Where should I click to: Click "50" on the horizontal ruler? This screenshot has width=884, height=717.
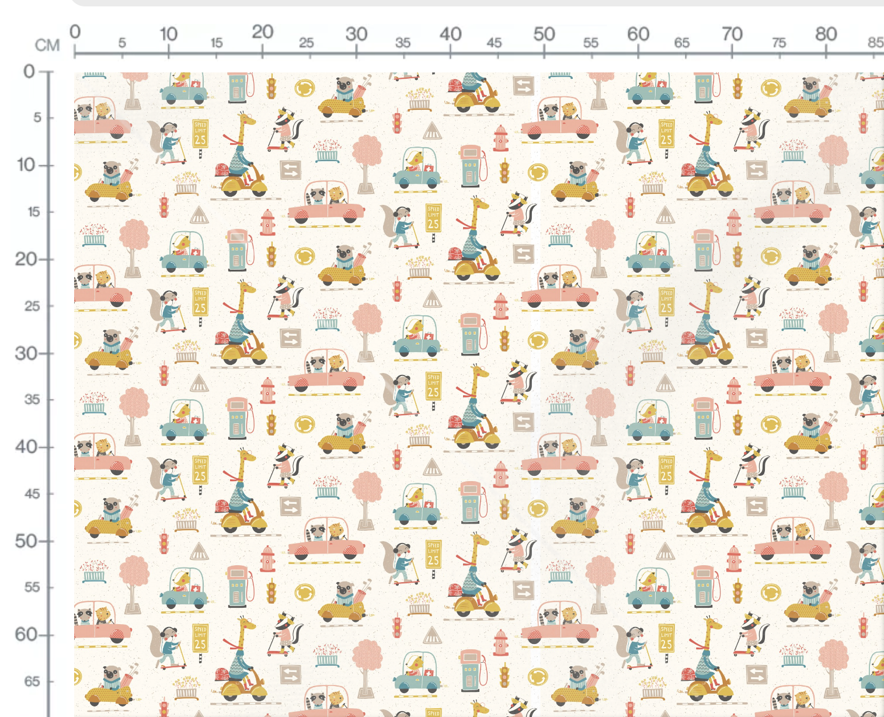[x=544, y=34]
